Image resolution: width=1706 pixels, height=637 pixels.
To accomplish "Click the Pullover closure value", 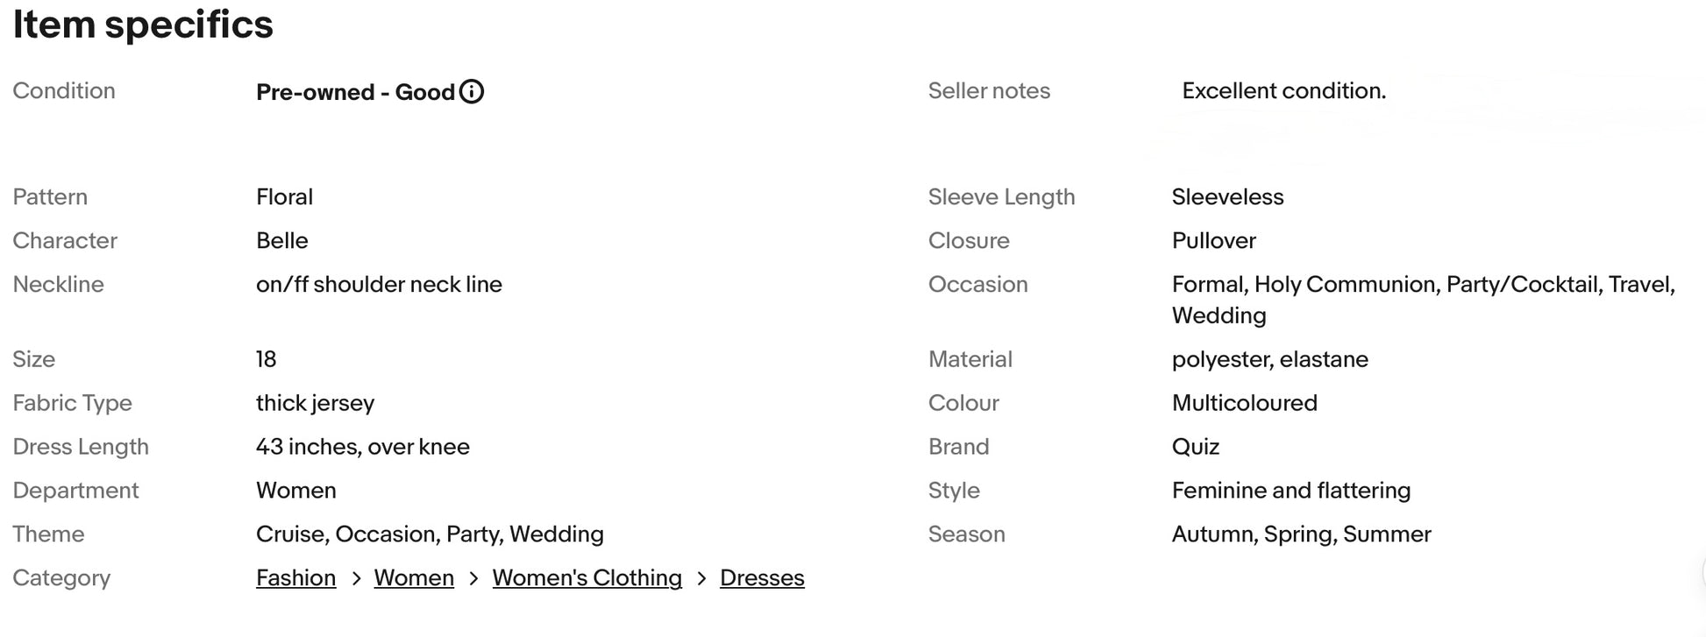I will [x=1213, y=241].
